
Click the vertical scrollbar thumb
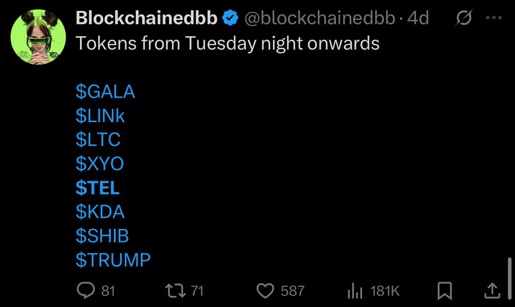[x=510, y=278]
